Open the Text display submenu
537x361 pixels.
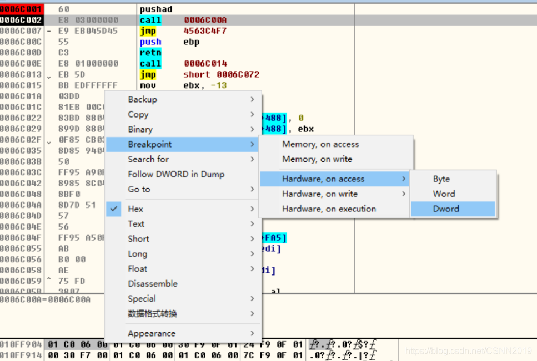tap(184, 224)
